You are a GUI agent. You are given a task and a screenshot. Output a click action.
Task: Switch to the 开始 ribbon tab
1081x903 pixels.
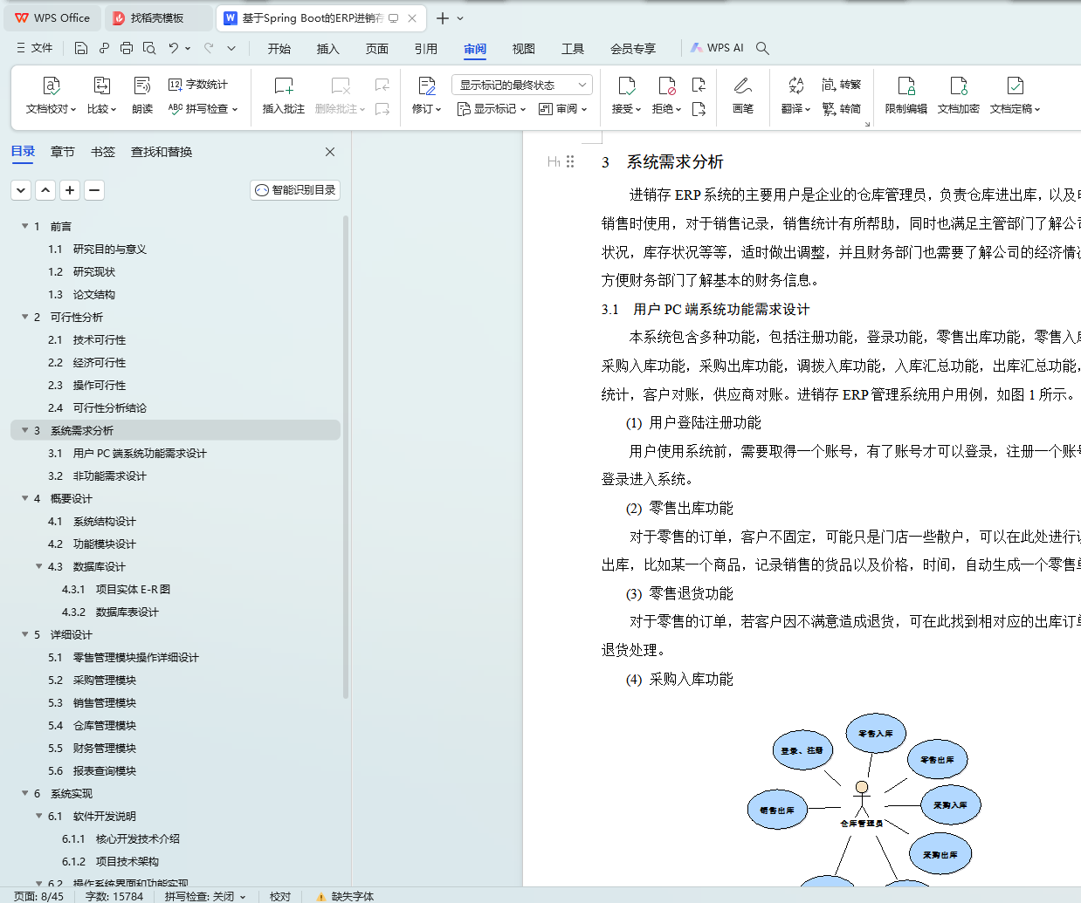pyautogui.click(x=279, y=49)
